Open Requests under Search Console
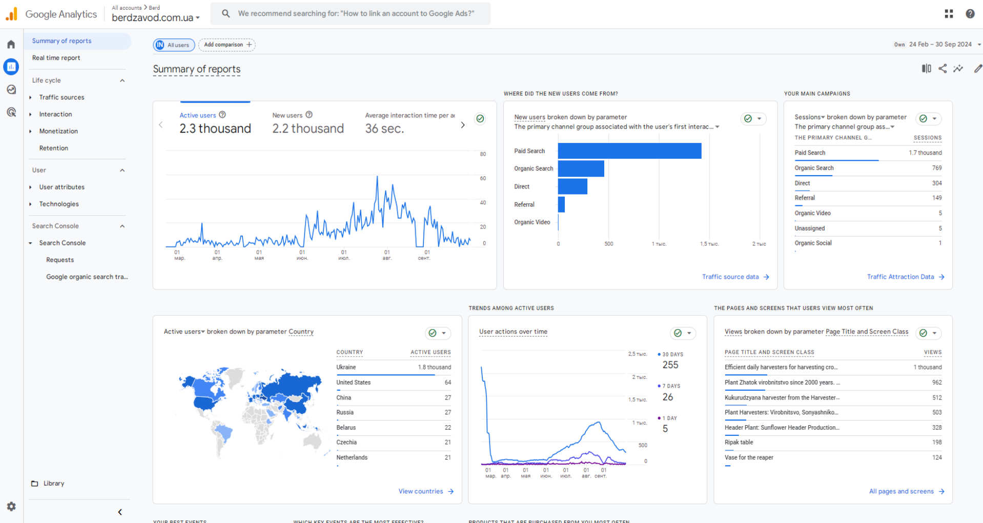983x523 pixels. pos(60,260)
